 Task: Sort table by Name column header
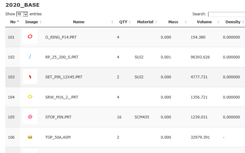(79, 22)
